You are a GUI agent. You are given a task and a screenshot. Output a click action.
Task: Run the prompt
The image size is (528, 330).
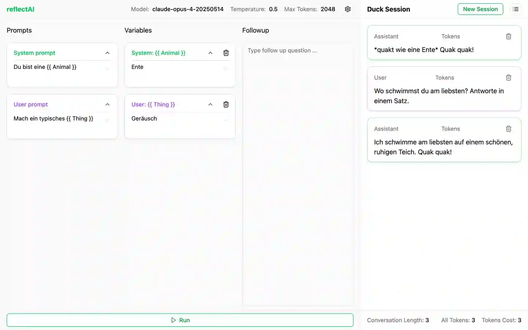[180, 320]
